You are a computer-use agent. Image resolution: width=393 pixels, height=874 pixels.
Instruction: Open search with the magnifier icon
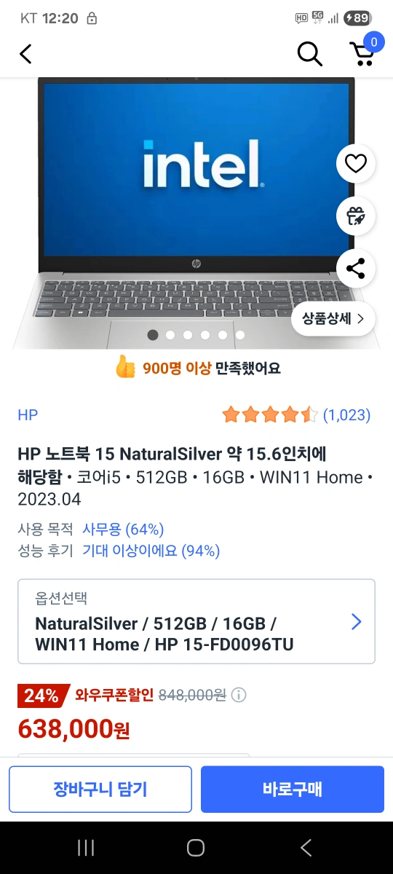[x=310, y=53]
